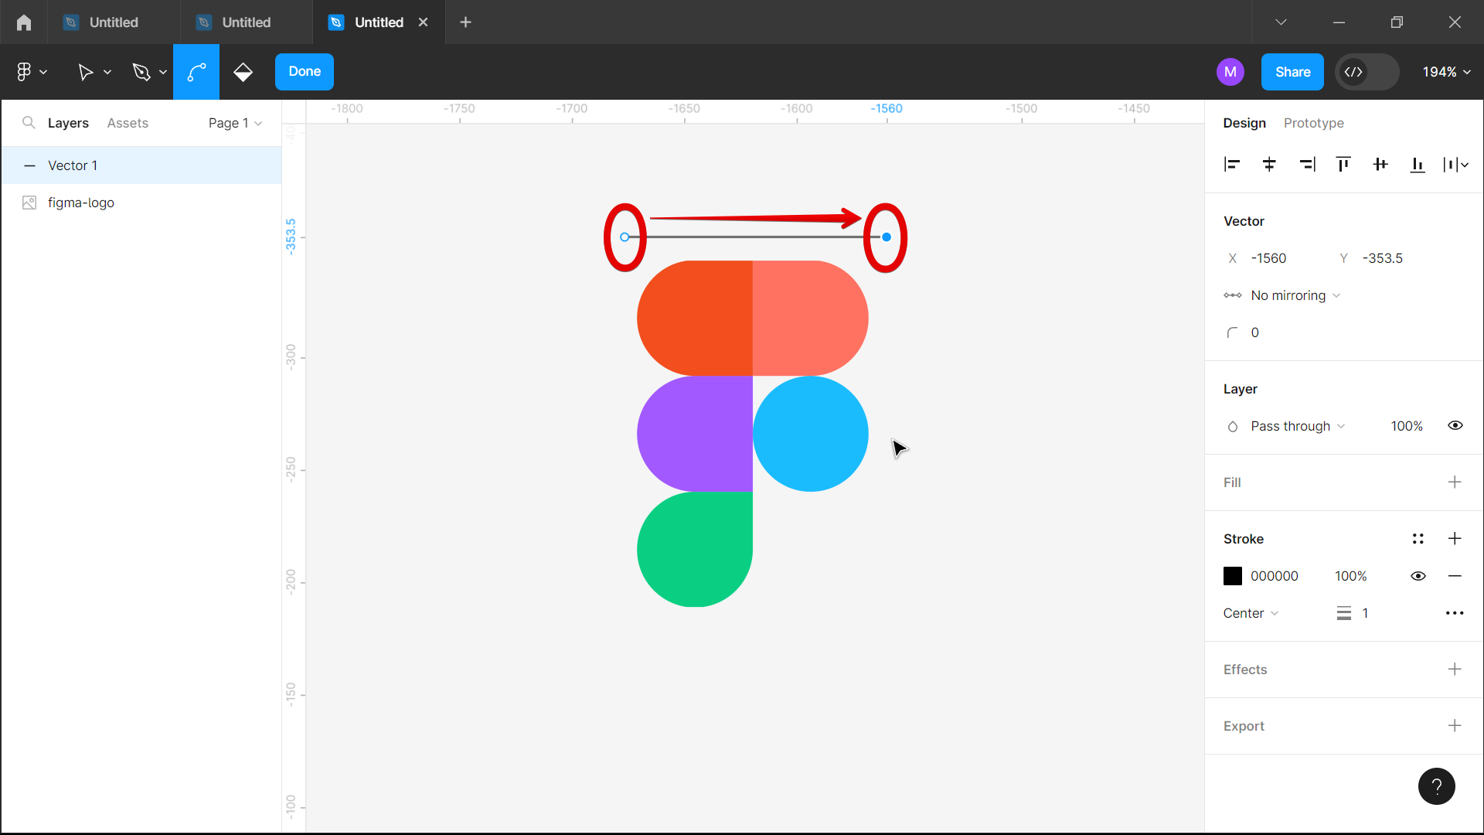The width and height of the screenshot is (1484, 835).
Task: Click the Move tool arrow icon
Action: pyautogui.click(x=85, y=72)
